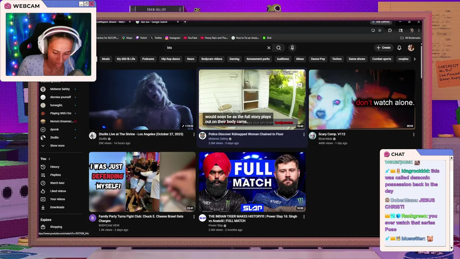The width and height of the screenshot is (460, 259).
Task: Open Chrome's three-dot menu
Action: [x=419, y=31]
